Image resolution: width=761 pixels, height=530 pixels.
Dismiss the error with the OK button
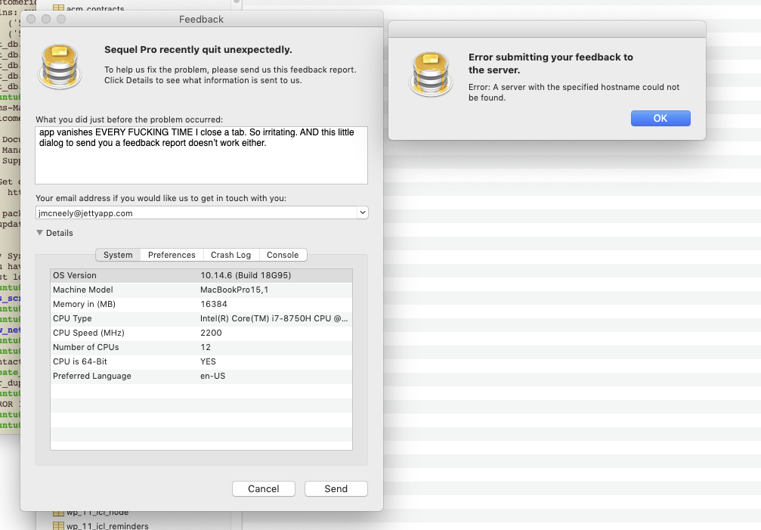tap(660, 118)
